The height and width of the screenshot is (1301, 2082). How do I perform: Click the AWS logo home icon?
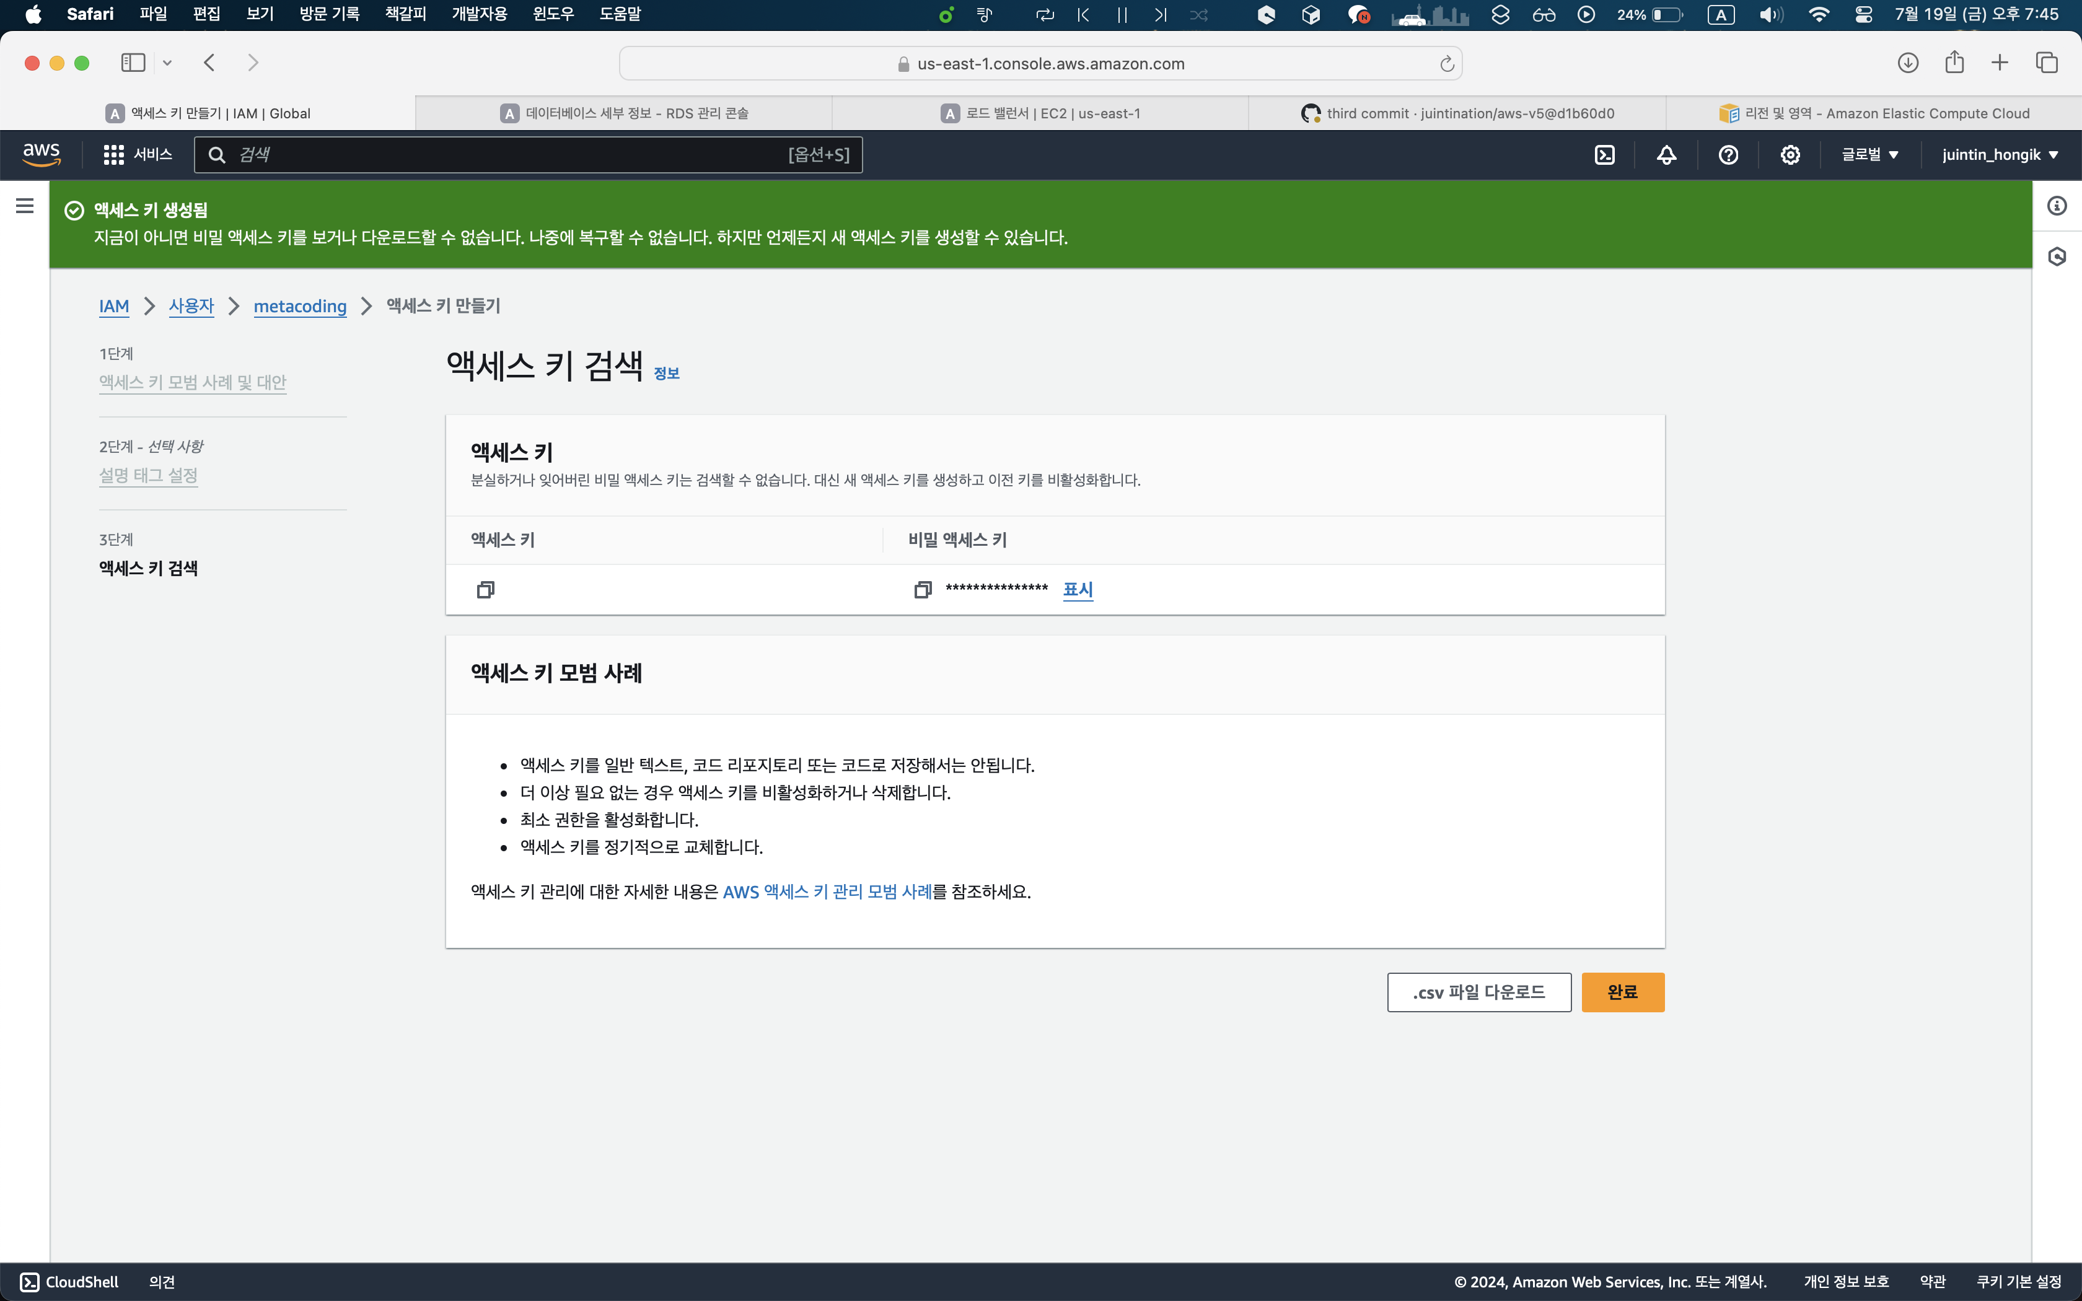40,155
